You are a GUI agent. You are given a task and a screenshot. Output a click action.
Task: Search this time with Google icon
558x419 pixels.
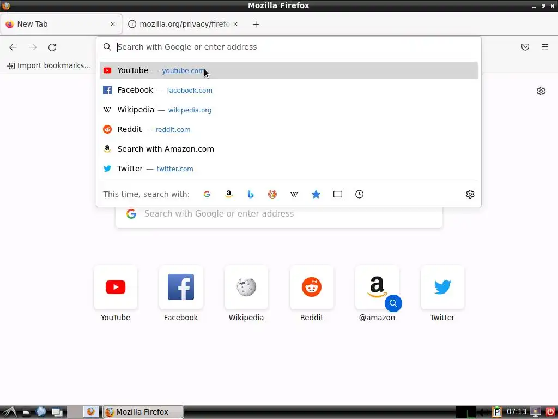tap(207, 194)
